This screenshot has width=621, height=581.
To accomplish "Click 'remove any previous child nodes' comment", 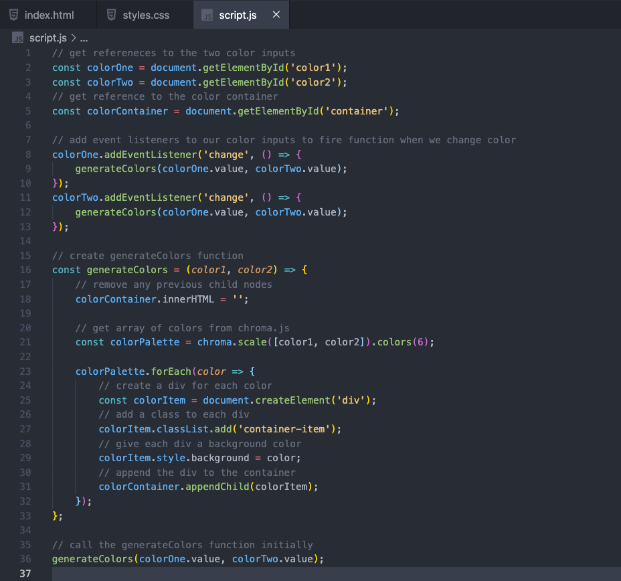I will (x=174, y=284).
